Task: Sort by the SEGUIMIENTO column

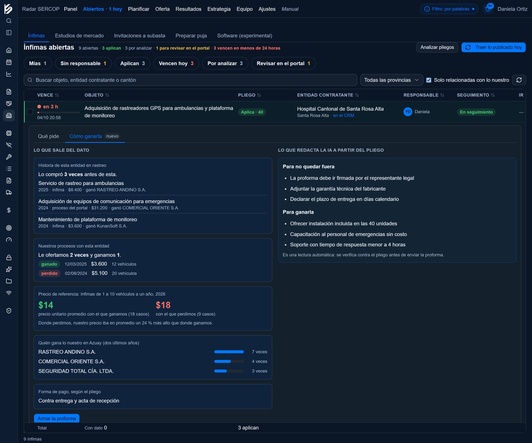Action: [475, 95]
